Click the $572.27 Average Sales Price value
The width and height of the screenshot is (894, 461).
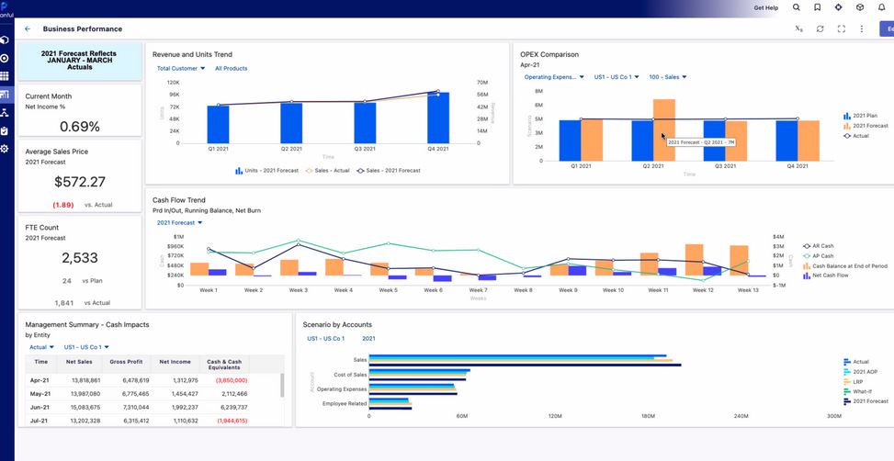[x=80, y=182]
